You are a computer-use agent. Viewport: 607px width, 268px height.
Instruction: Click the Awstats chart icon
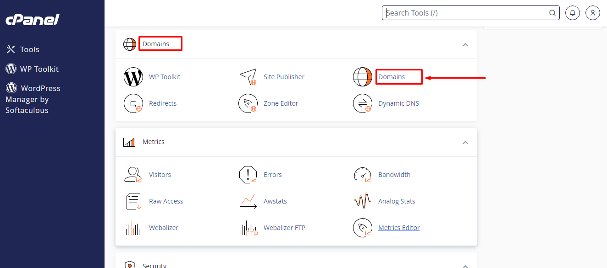coord(248,201)
